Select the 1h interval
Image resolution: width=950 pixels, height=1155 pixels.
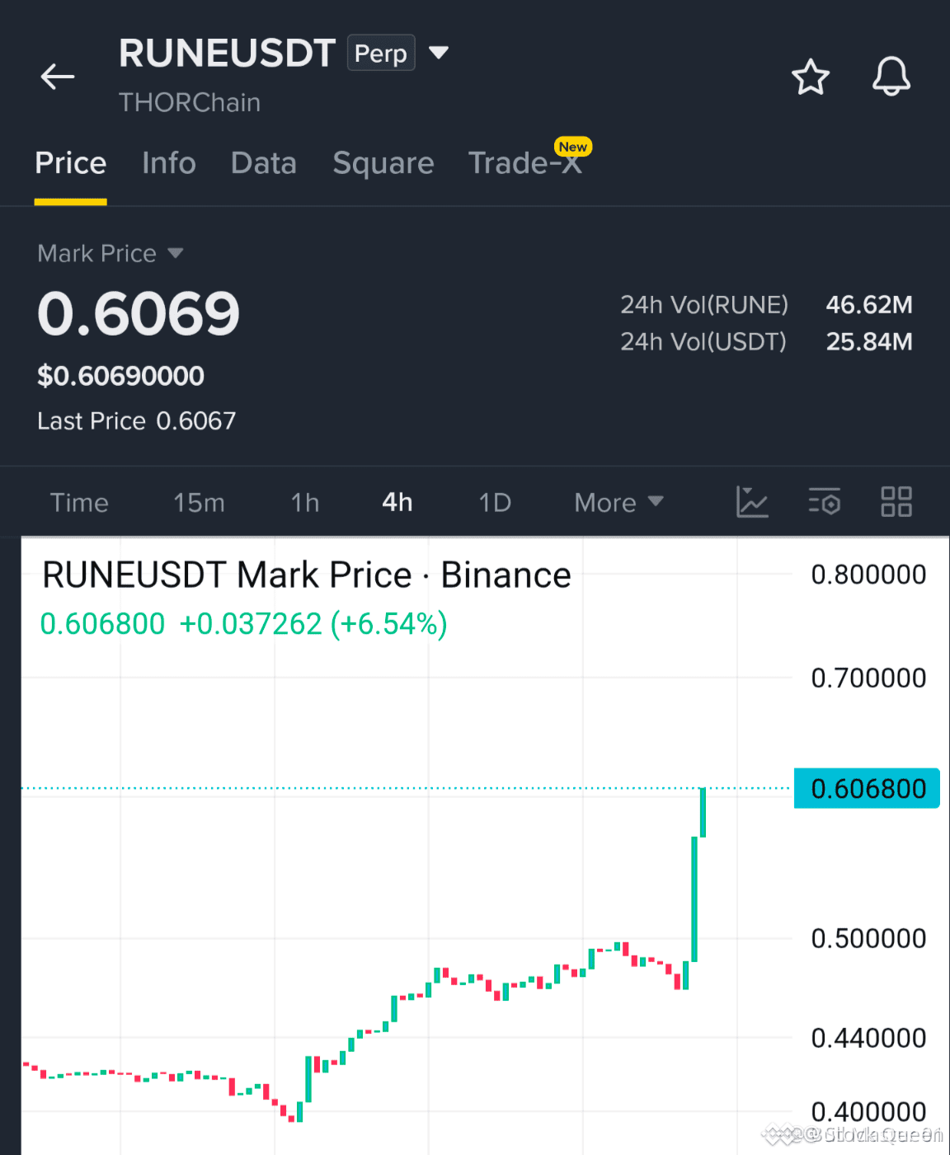305,502
